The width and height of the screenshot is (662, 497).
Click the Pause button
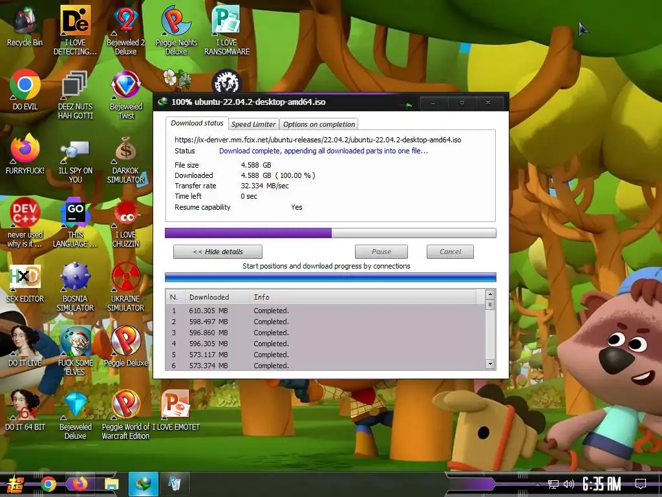[381, 252]
